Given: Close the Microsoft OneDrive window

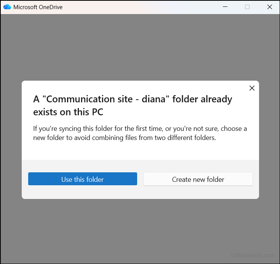Looking at the screenshot, I should tap(270, 7).
